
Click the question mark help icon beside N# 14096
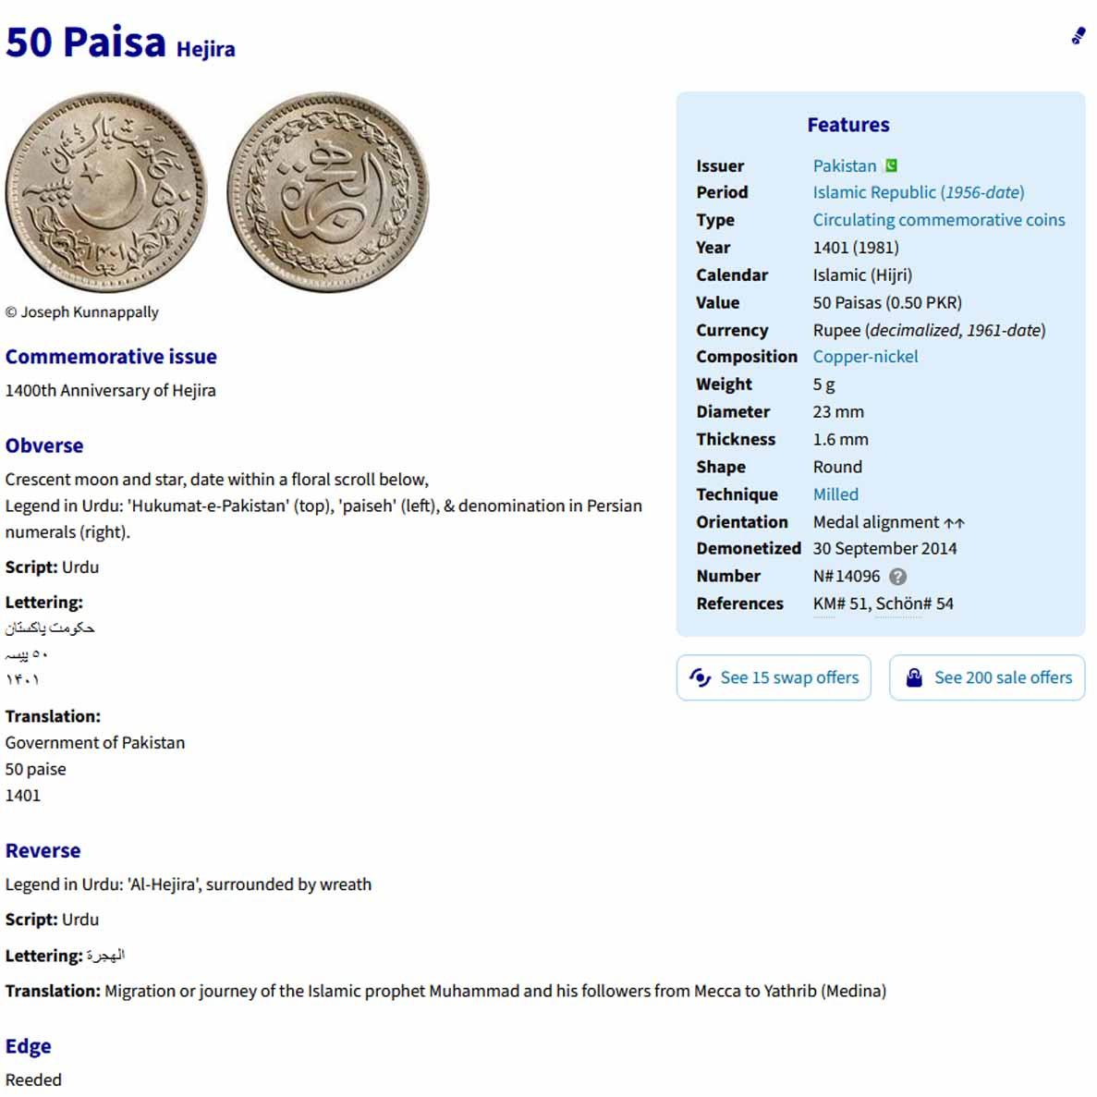point(897,577)
